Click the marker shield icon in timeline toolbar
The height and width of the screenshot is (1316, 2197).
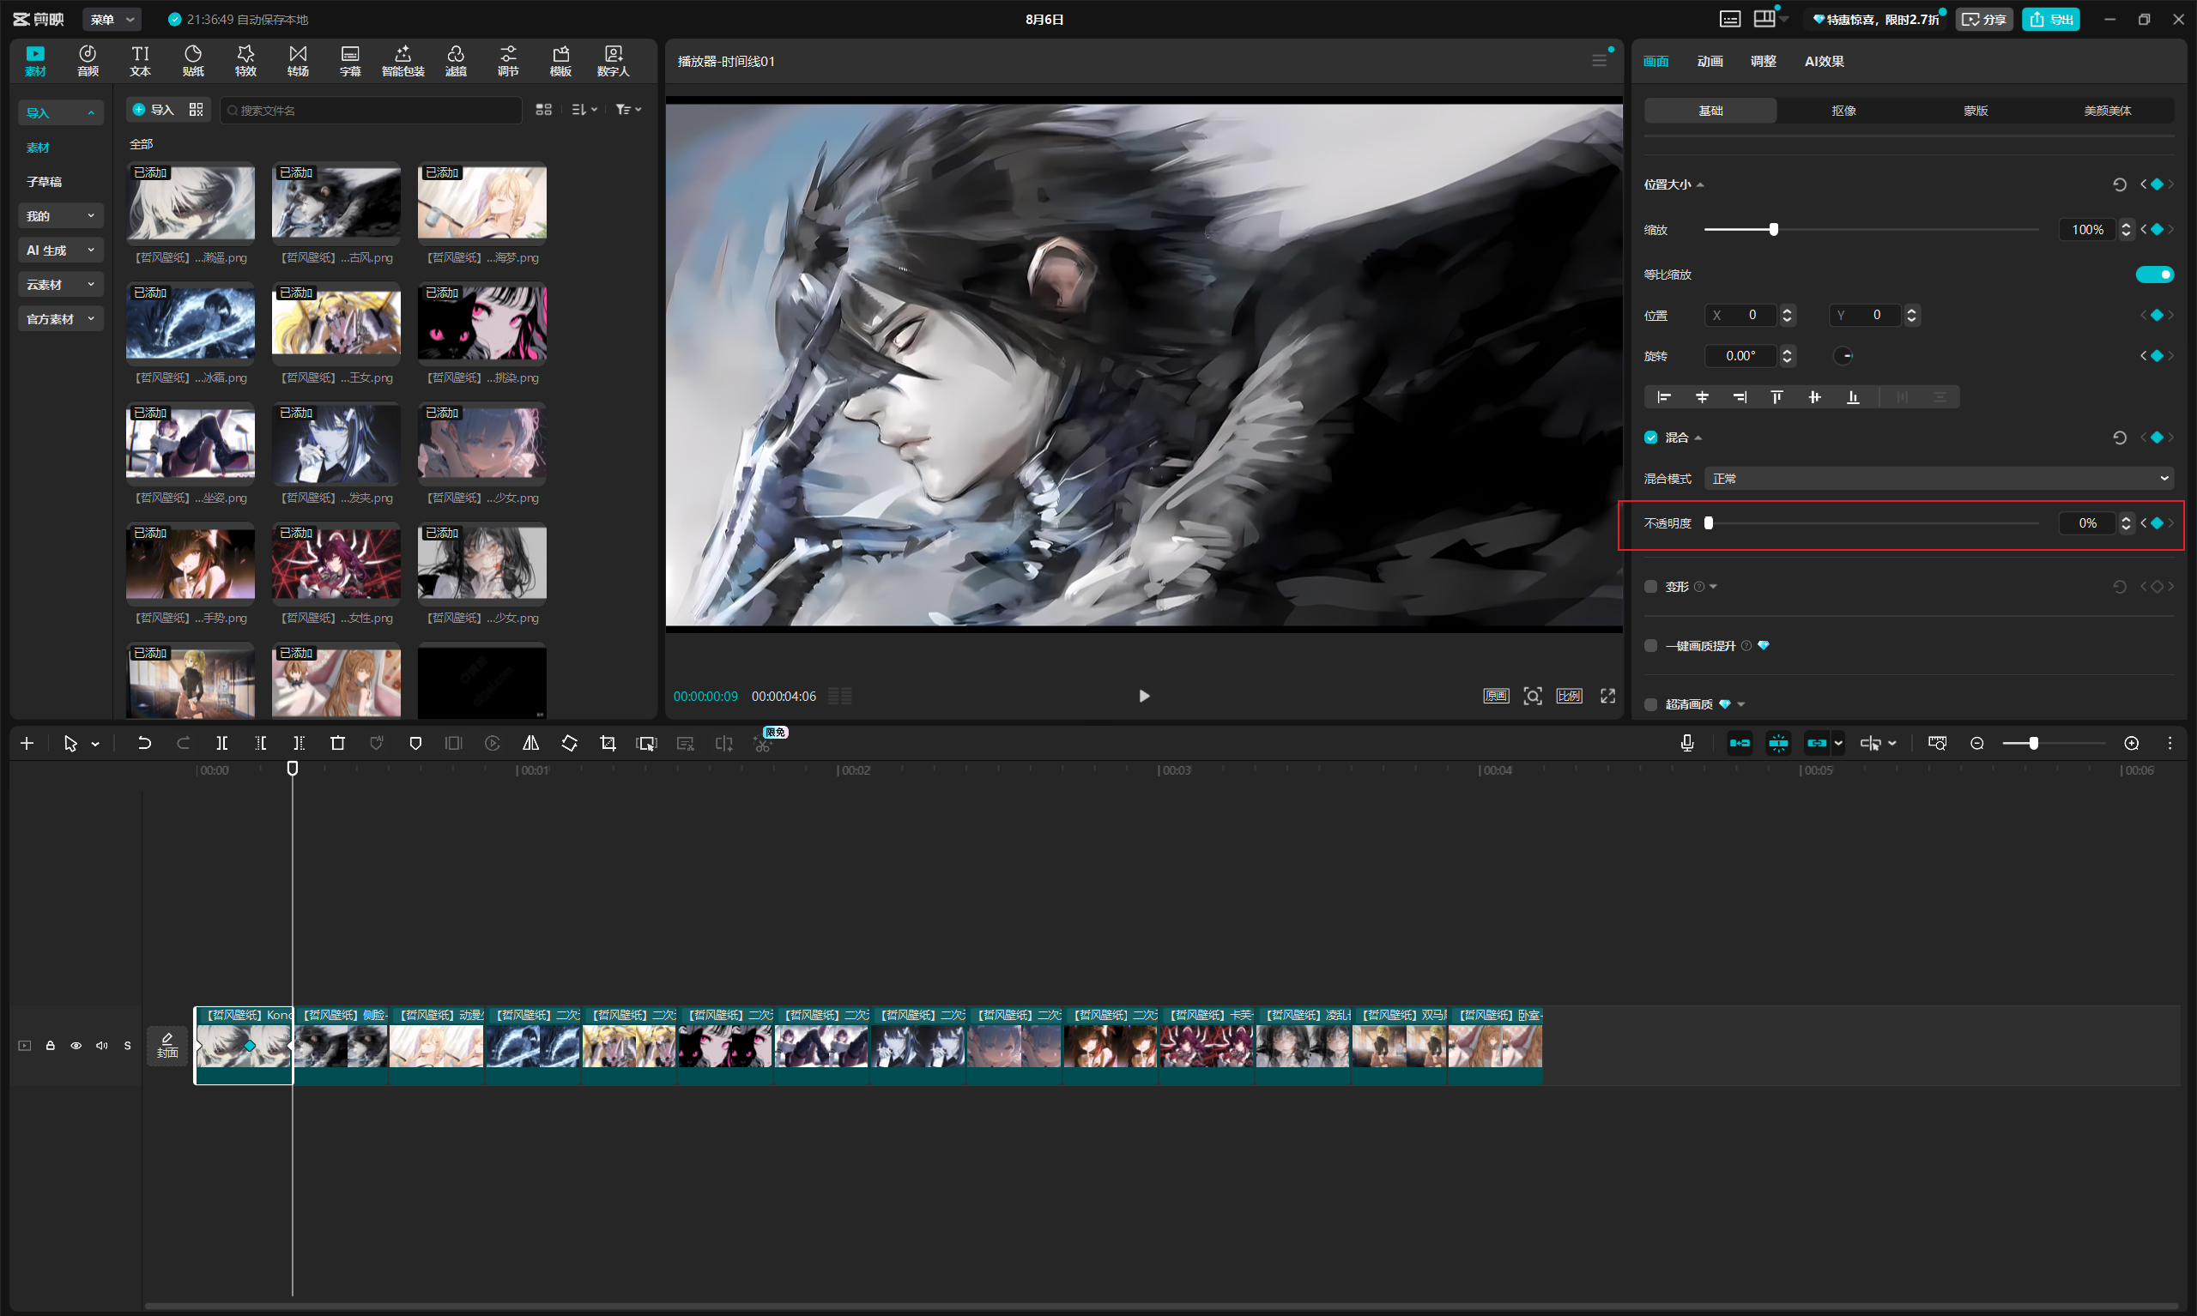point(415,743)
